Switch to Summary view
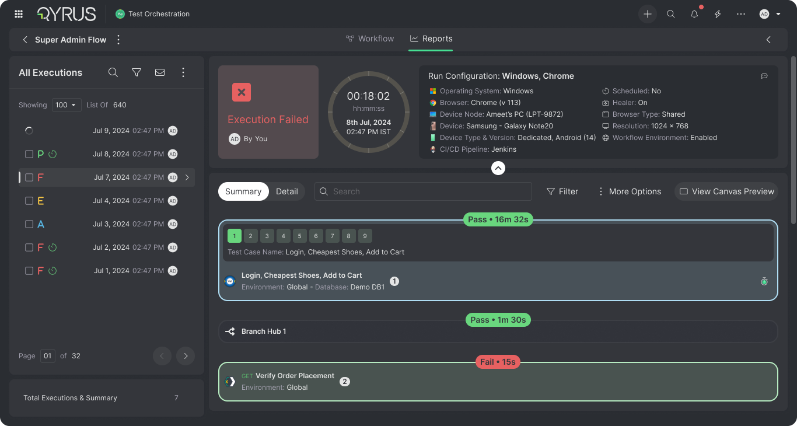 point(243,191)
